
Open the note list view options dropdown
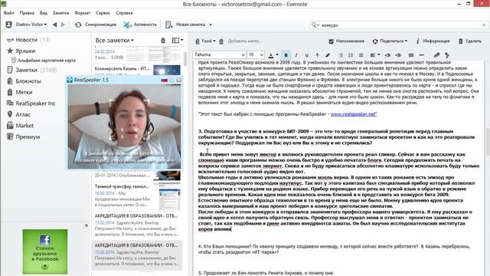[x=178, y=41]
